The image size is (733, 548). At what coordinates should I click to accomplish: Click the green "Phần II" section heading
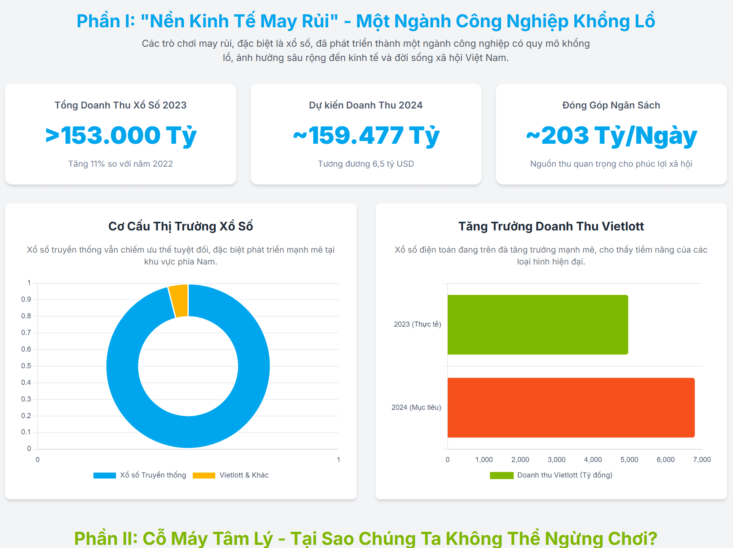[x=366, y=538]
